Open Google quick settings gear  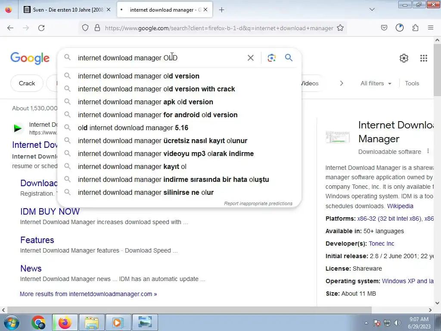[x=404, y=58]
